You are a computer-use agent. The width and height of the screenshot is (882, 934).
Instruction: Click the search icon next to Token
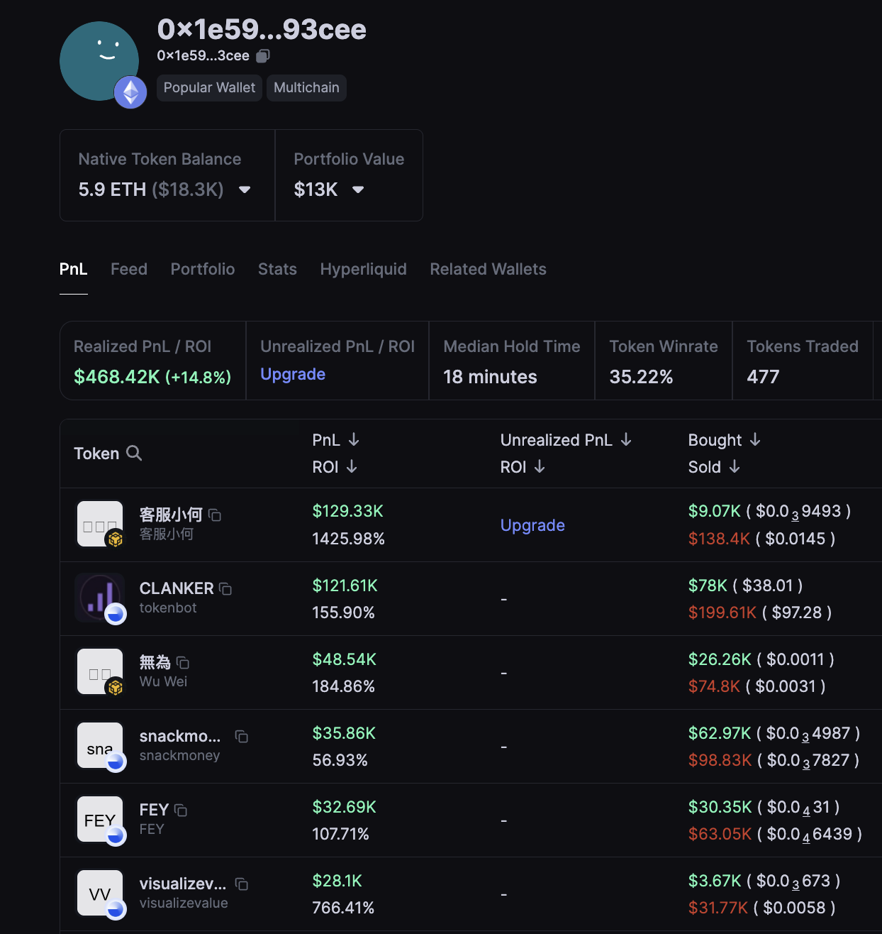[x=134, y=453]
